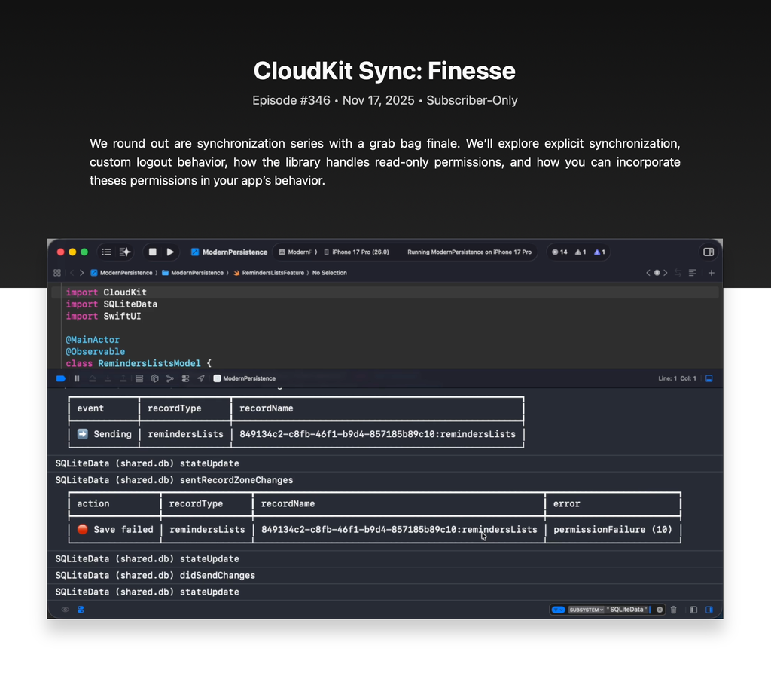
Task: Clear console with trash icon
Action: pyautogui.click(x=674, y=610)
